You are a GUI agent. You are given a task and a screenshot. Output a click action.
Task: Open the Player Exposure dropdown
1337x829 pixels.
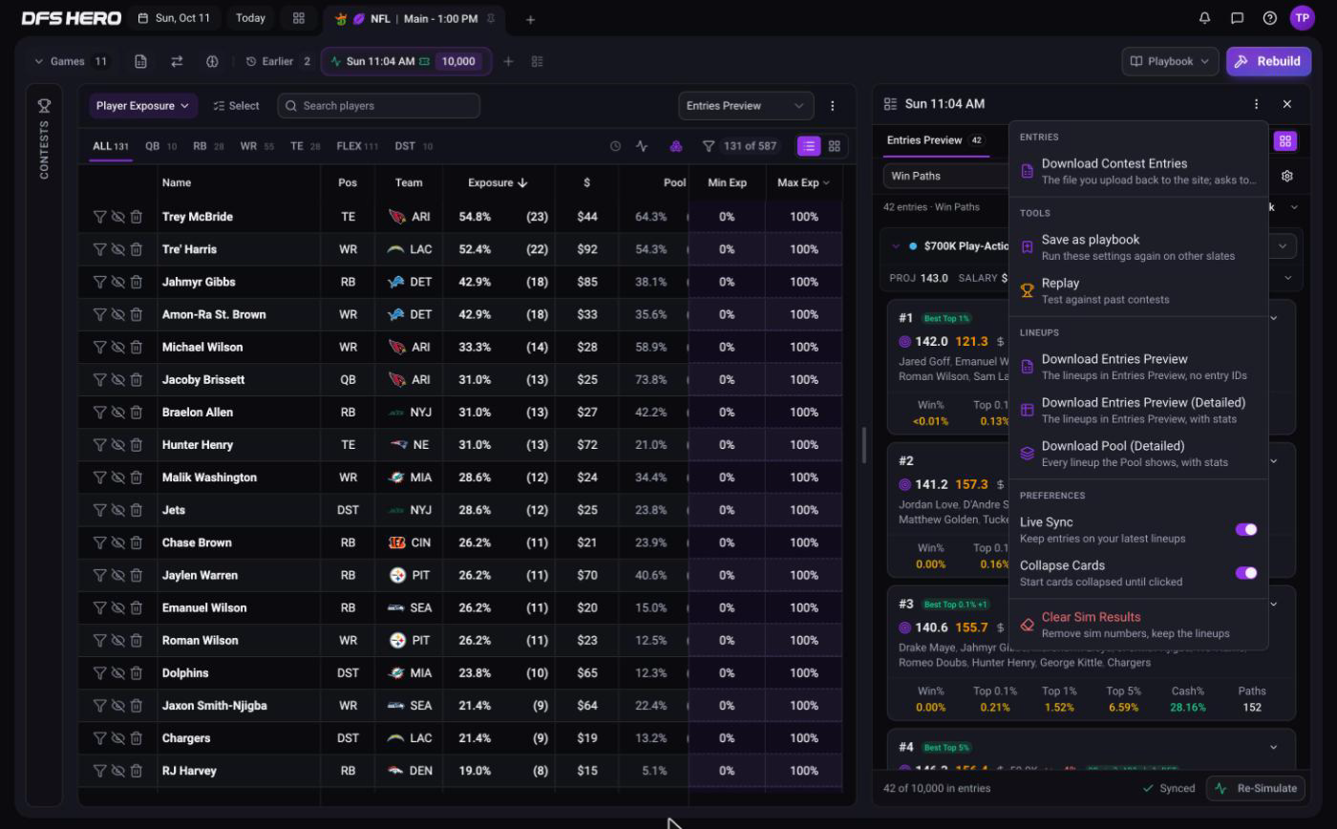143,106
